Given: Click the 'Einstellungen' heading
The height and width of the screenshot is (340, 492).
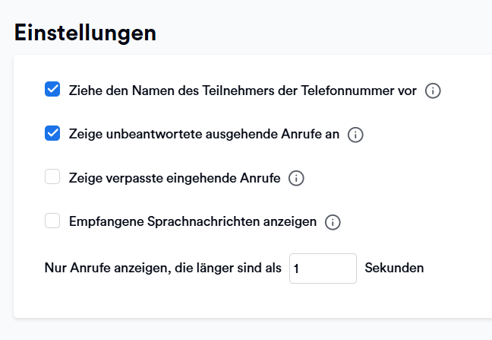Looking at the screenshot, I should click(x=85, y=33).
